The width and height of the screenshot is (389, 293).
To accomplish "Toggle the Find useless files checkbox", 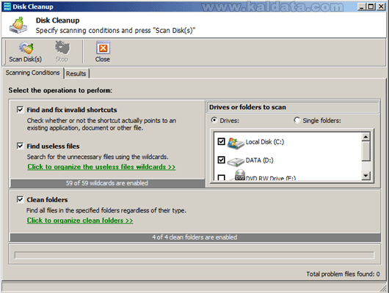I will (20, 146).
